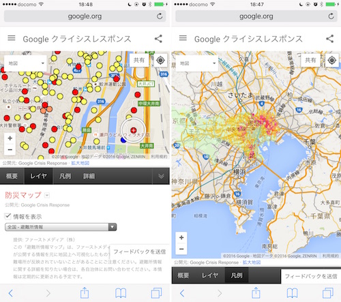Click フィードバックを送信 on left screen
341x302 pixels.
[x=139, y=252]
